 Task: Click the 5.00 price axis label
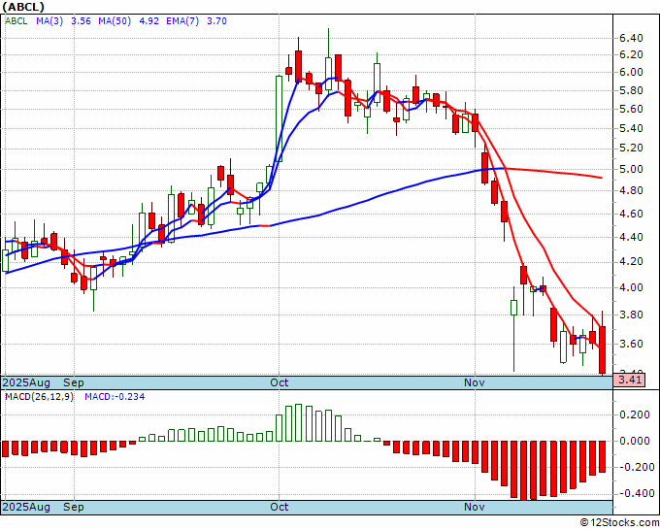click(631, 169)
